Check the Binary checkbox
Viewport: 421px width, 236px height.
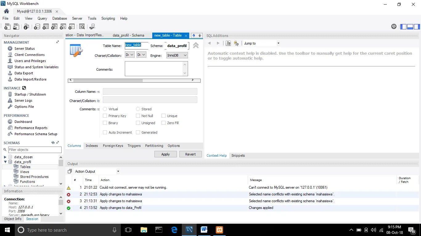(105, 123)
